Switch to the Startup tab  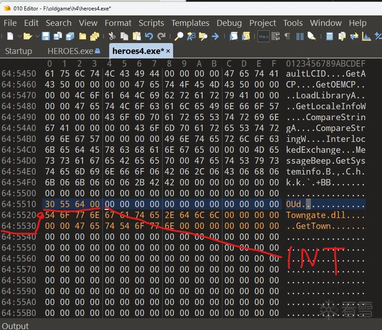(19, 51)
